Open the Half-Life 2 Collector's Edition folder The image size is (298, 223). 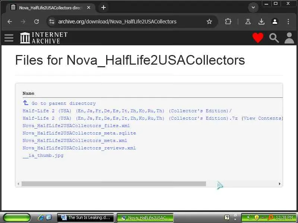pyautogui.click(x=127, y=111)
